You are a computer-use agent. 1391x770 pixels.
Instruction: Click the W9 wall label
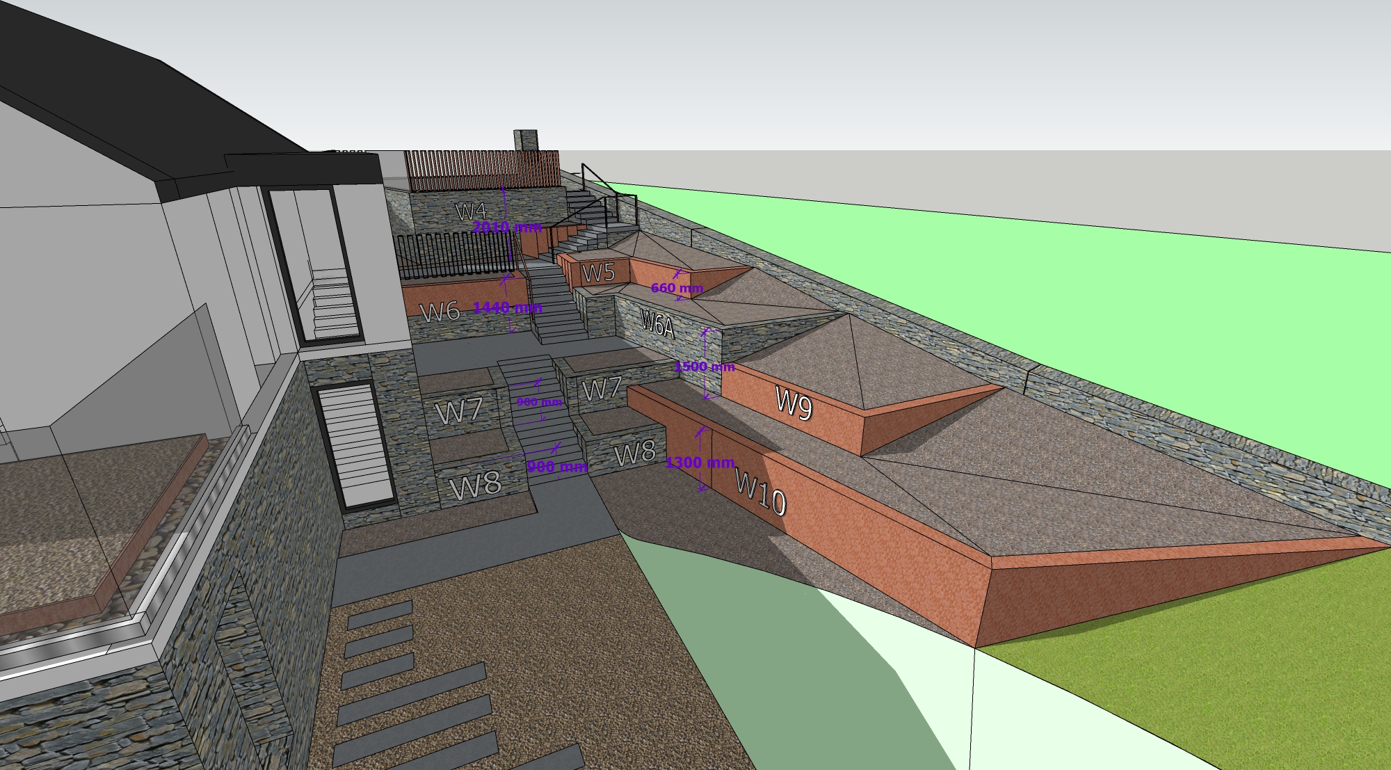click(x=794, y=403)
